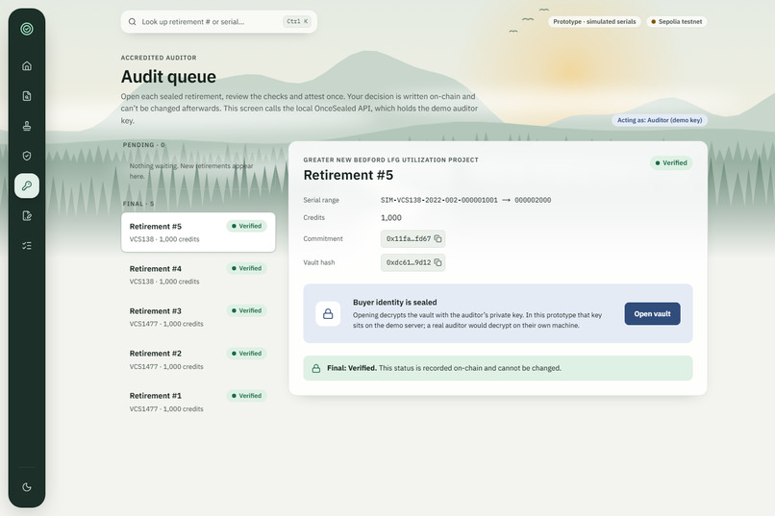Click the Acting as Auditor demo key badge
Viewport: 775px width, 516px height.
tap(660, 120)
